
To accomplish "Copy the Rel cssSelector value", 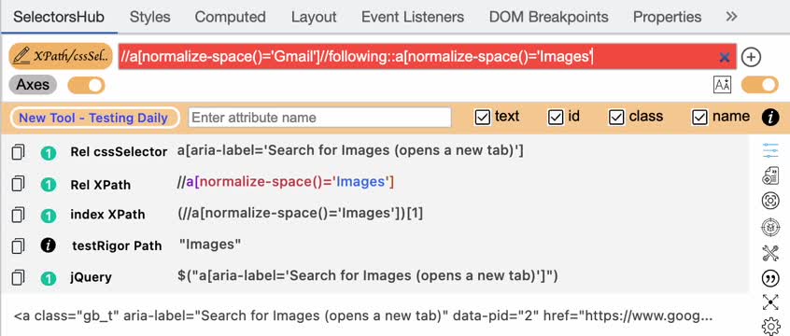I will 18,151.
